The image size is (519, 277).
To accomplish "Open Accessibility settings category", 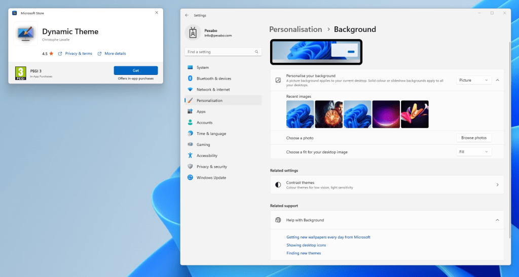I will [223, 155].
